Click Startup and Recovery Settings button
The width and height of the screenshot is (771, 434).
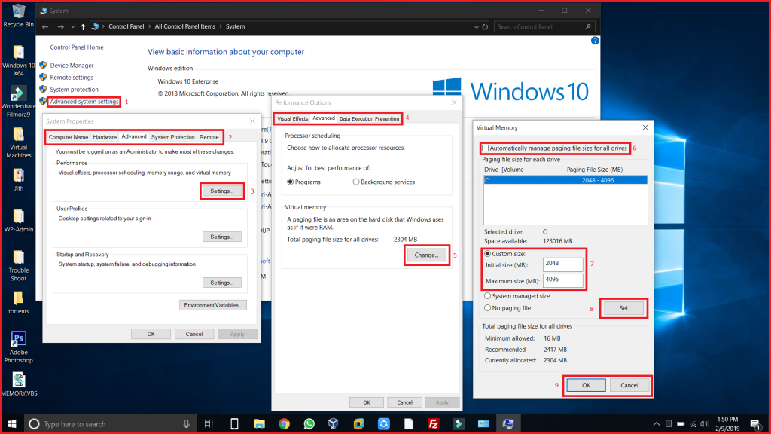(222, 283)
